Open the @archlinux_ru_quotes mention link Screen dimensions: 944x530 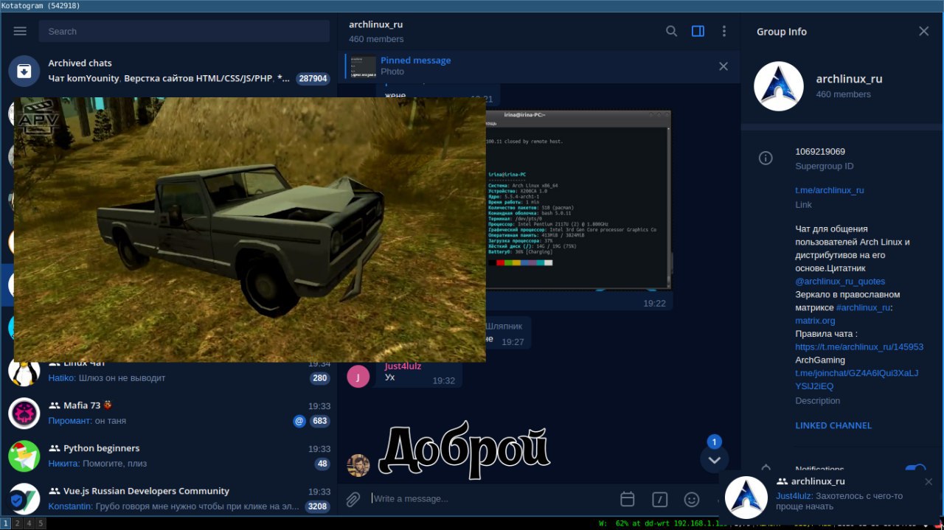(x=840, y=282)
